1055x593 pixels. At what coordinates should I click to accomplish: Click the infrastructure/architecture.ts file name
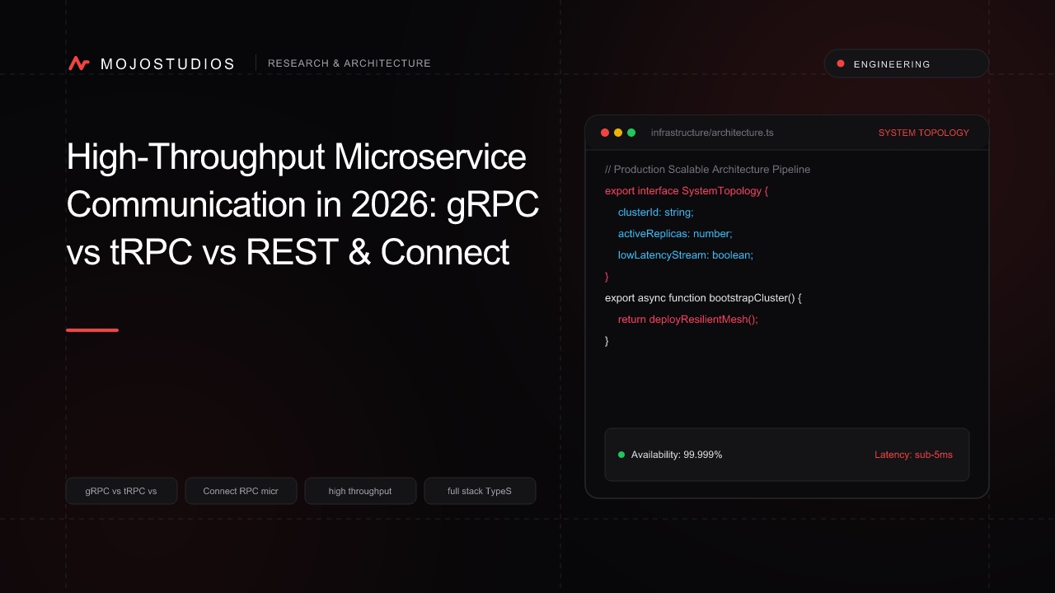coord(712,133)
